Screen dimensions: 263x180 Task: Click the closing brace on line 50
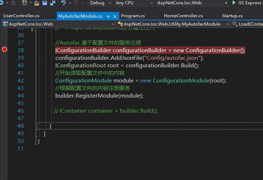click(39, 141)
